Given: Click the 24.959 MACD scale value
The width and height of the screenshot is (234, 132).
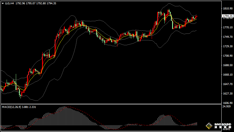Looking at the screenshot, I should (x=227, y=107).
